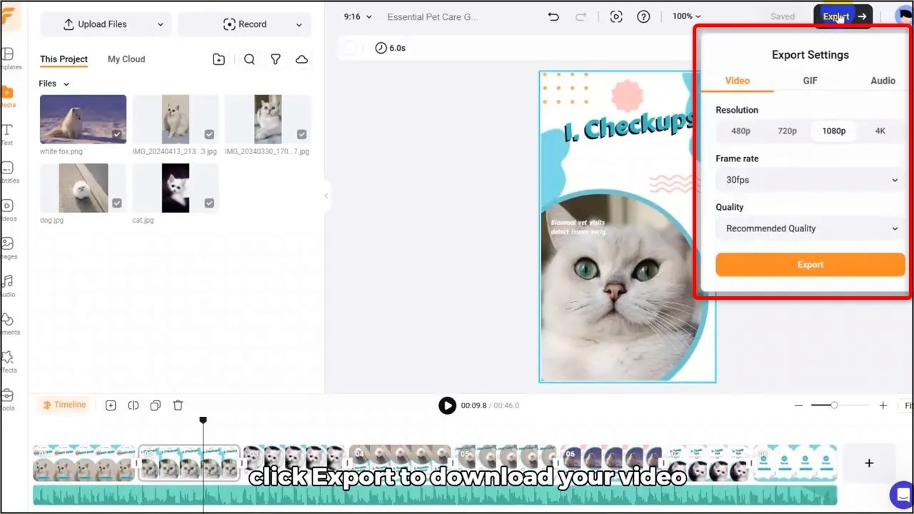Select the 4K resolution option
The width and height of the screenshot is (914, 514).
[880, 131]
